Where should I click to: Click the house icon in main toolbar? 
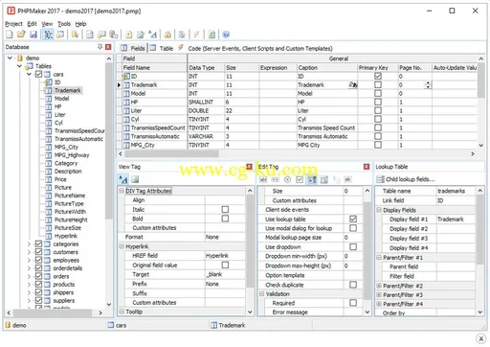pos(167,35)
